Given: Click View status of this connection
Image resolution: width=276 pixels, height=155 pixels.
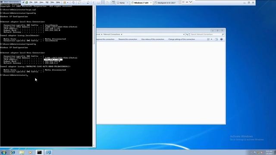Looking at the screenshot, I should (x=153, y=39).
